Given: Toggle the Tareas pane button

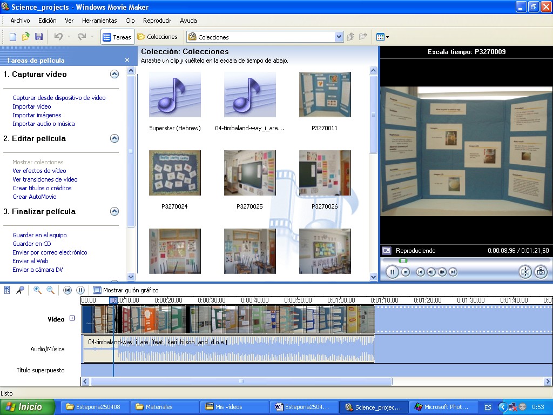Looking at the screenshot, I should 117,37.
